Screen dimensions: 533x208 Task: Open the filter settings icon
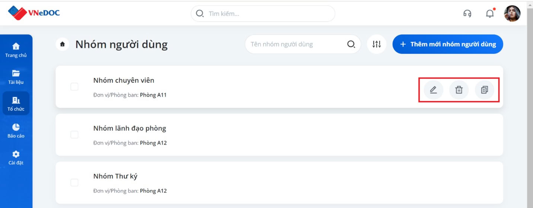coord(376,44)
